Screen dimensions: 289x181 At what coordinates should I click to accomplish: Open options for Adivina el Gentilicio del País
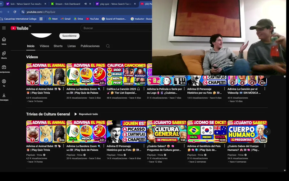[x=224, y=146]
